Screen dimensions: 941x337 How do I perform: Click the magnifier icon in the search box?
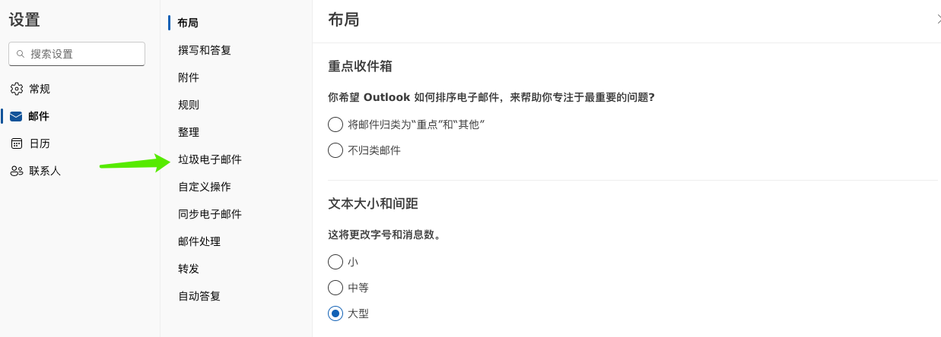[21, 54]
